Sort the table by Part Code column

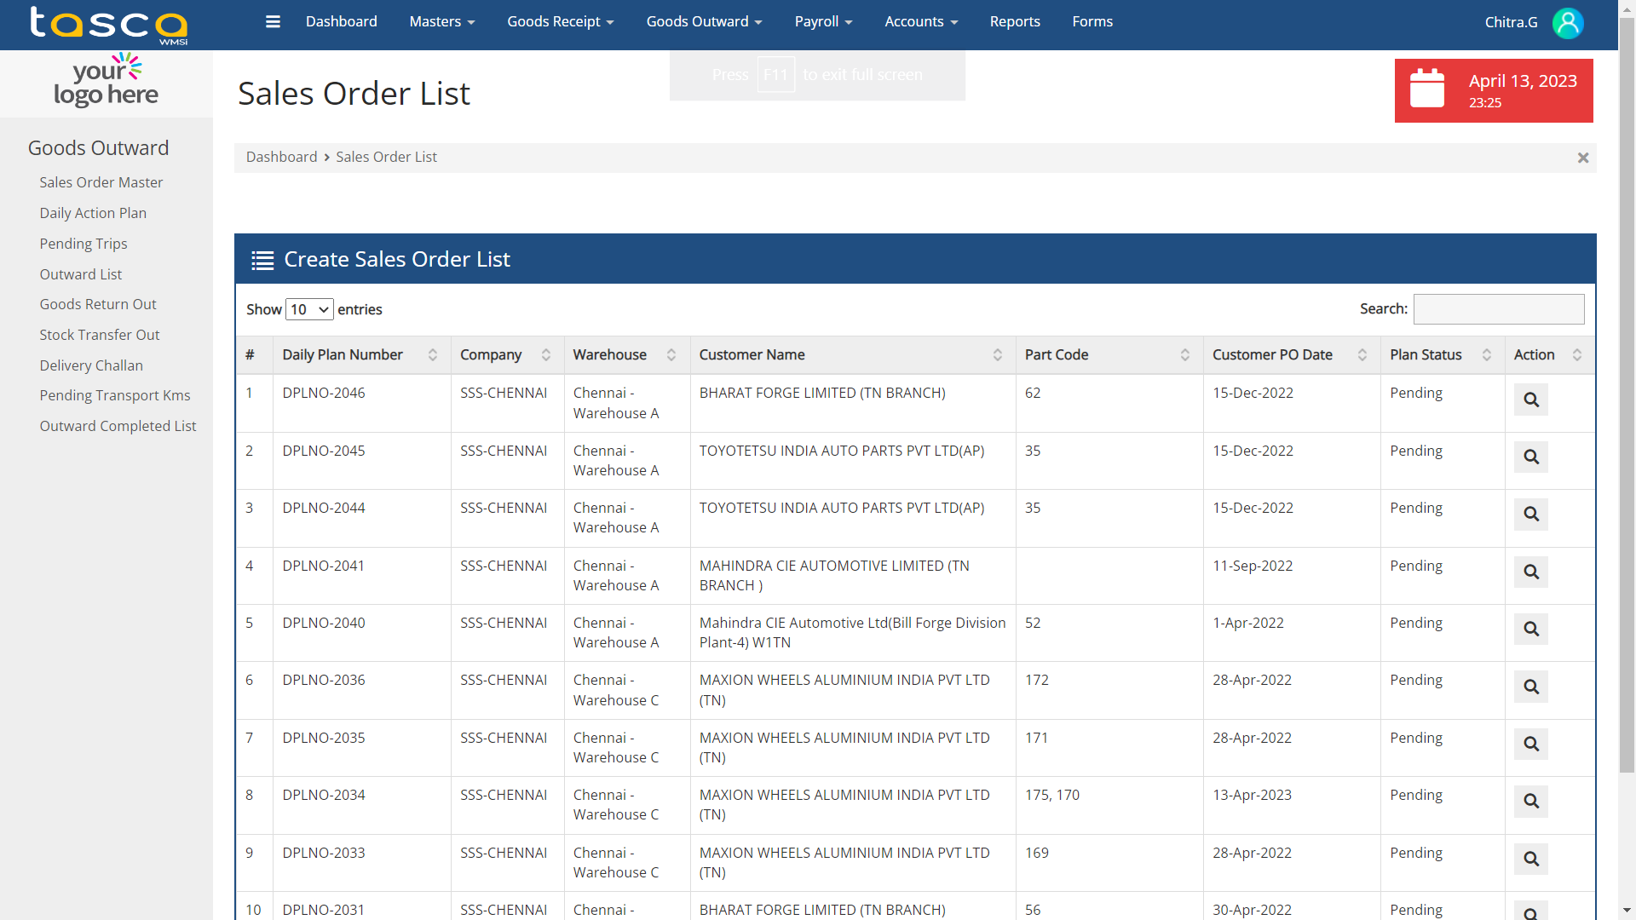tap(1109, 355)
